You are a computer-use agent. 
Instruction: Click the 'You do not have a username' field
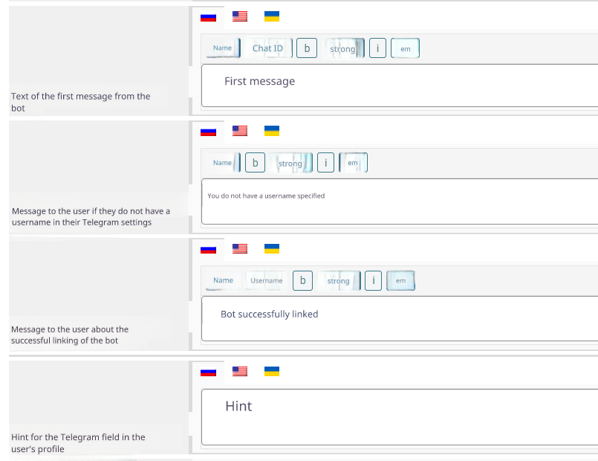[x=399, y=202]
